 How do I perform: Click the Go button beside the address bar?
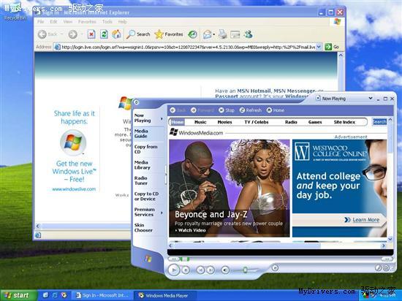(332, 47)
